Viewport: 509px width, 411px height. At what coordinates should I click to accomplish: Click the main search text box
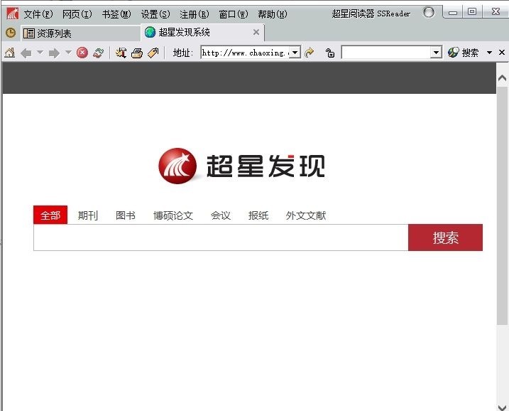pos(221,237)
